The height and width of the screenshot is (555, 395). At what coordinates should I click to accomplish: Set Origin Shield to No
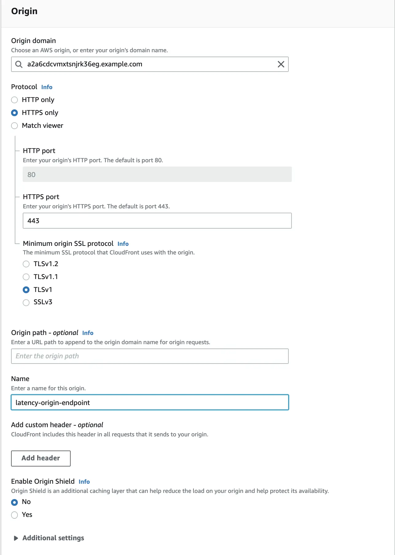pos(14,502)
